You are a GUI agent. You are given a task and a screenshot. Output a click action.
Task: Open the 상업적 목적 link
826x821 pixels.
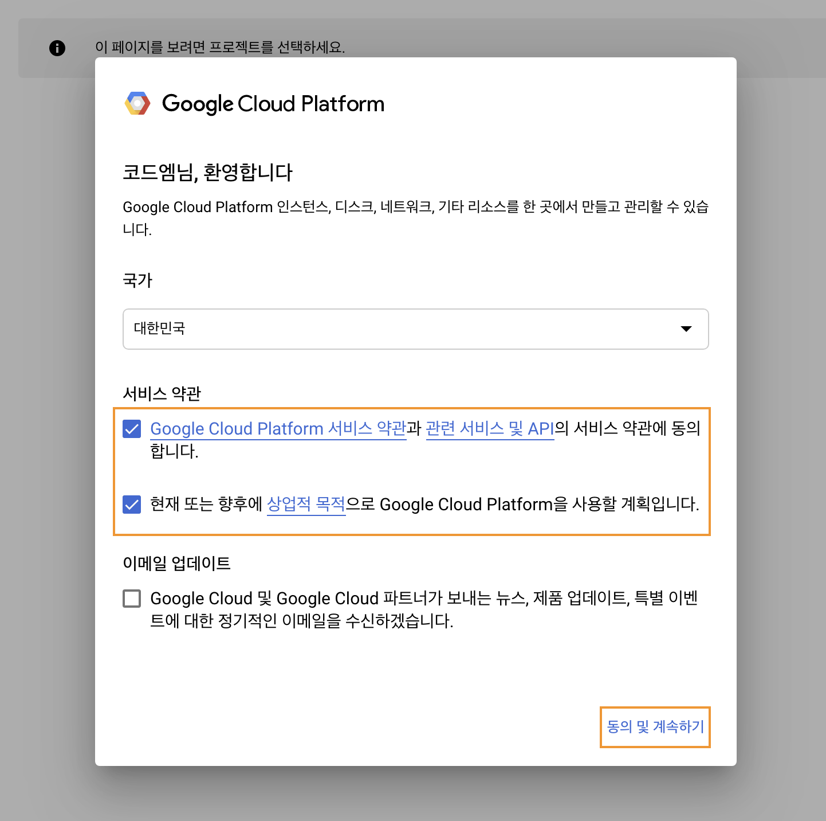click(x=306, y=505)
